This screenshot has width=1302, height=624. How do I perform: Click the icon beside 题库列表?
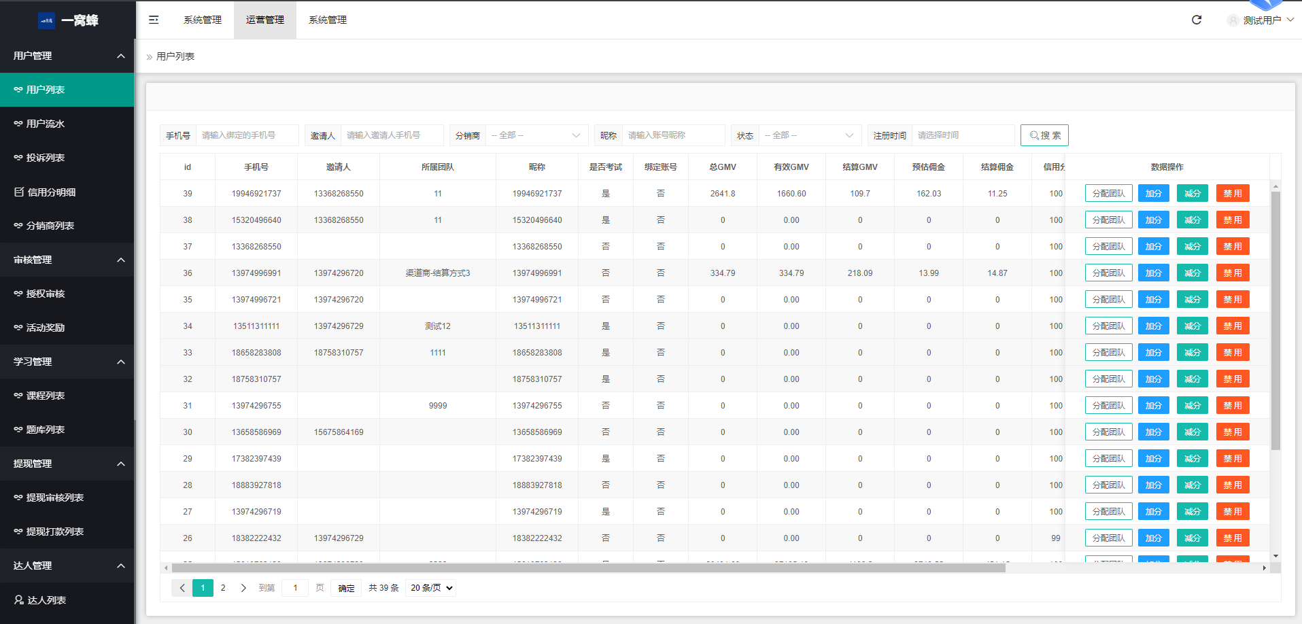(x=18, y=430)
